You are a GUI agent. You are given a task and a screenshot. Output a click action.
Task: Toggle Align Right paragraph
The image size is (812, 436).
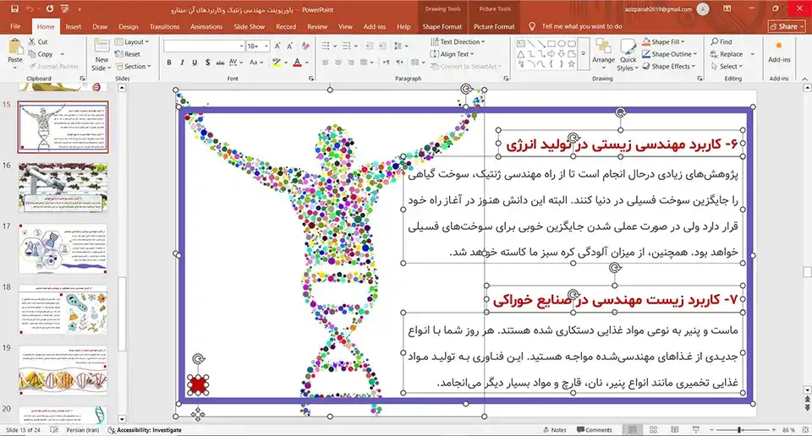click(350, 63)
